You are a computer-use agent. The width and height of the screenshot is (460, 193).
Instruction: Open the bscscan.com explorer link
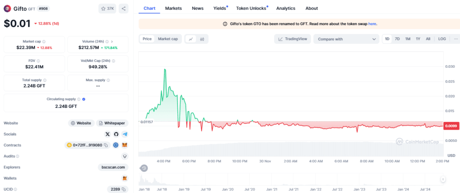(113, 167)
